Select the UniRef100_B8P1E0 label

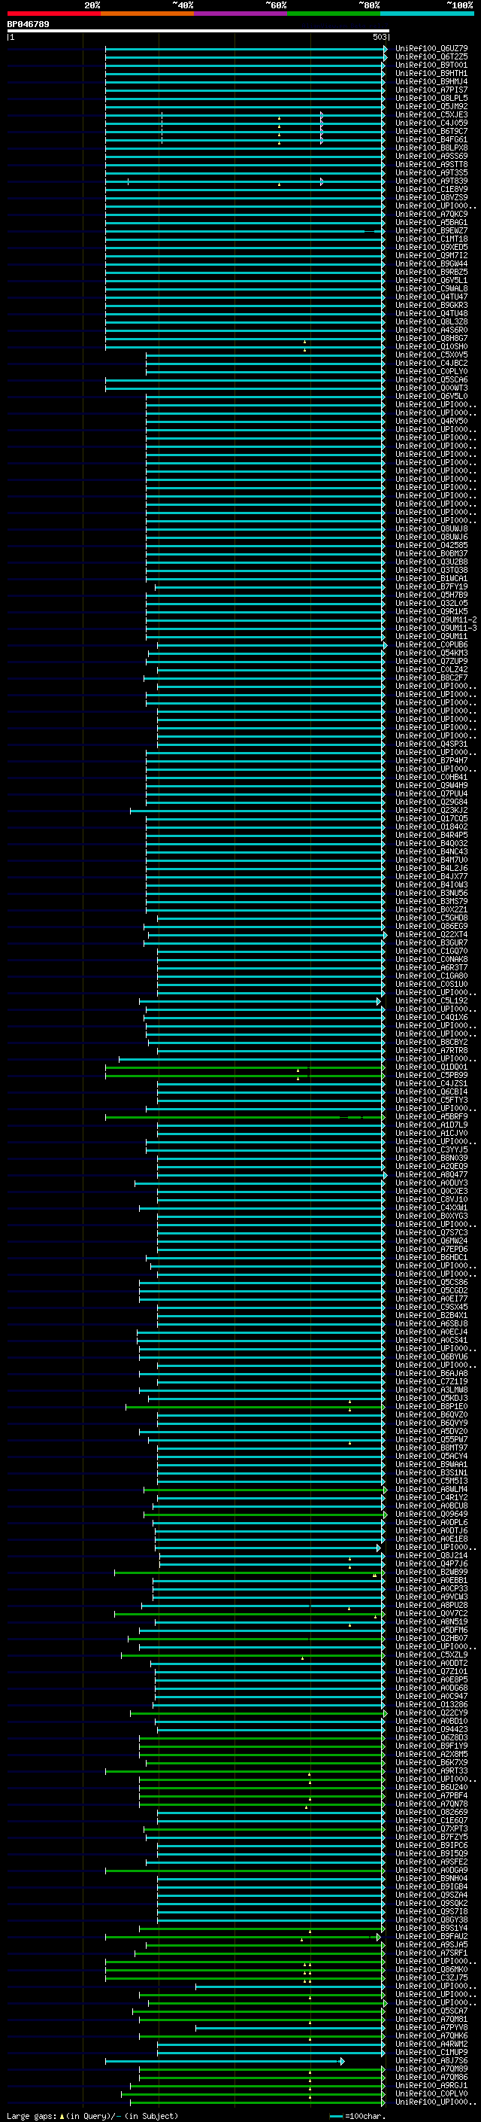tap(431, 1406)
